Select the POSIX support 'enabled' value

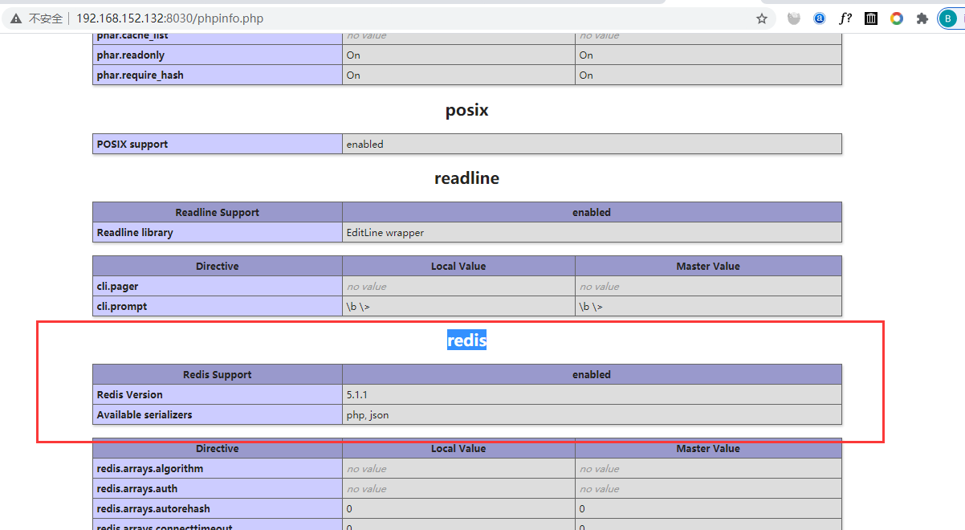point(365,144)
